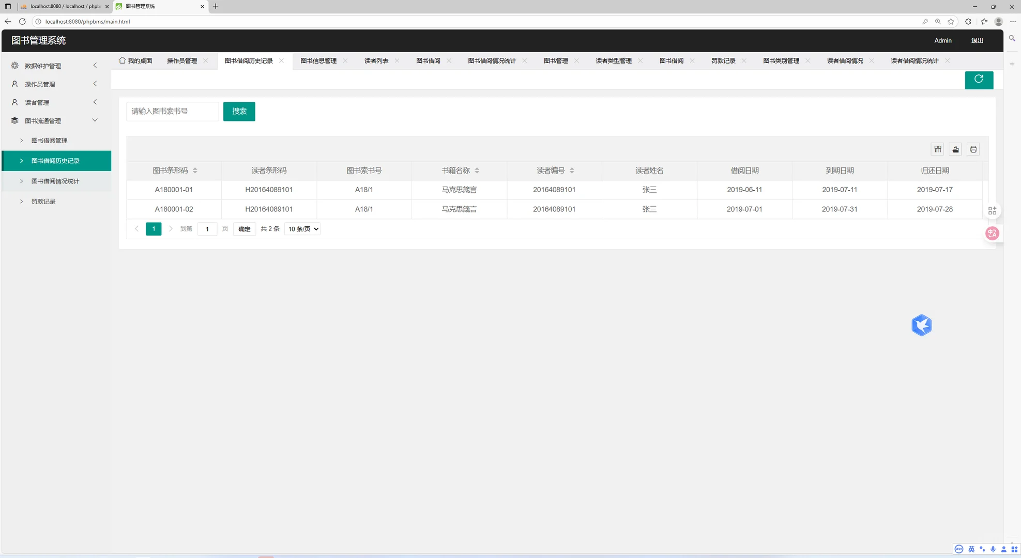Screen dimensions: 1021x558
Task: Click the 退出 logout link
Action: click(x=976, y=40)
